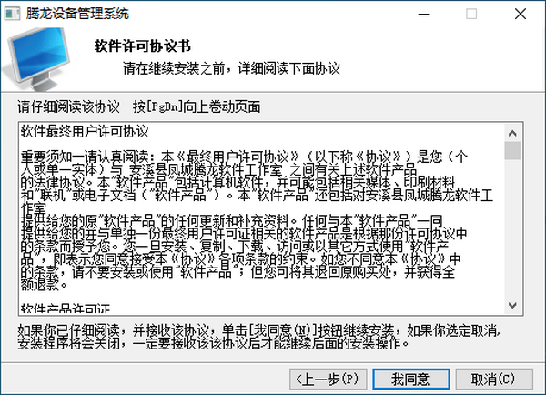
Task: Click the scroll down arrow of agreement text
Action: (x=512, y=306)
